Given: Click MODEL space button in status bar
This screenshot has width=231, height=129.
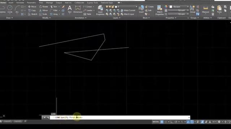Looking at the screenshot, I should (156, 122).
